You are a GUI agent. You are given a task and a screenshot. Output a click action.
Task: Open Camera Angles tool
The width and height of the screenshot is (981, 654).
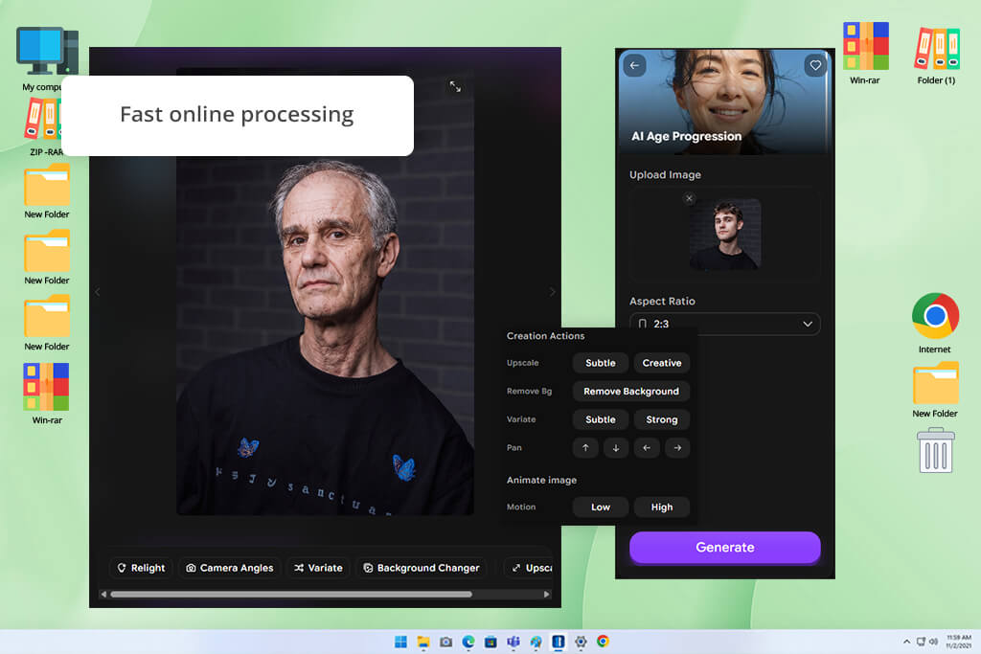coord(230,568)
